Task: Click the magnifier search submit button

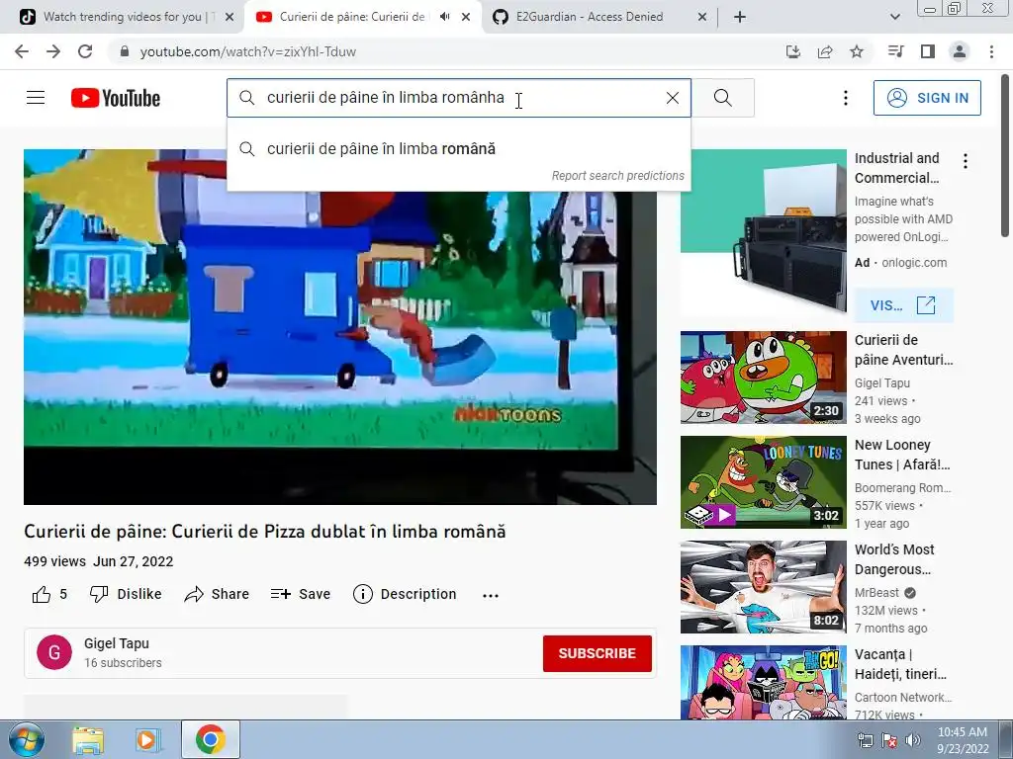Action: click(x=723, y=98)
